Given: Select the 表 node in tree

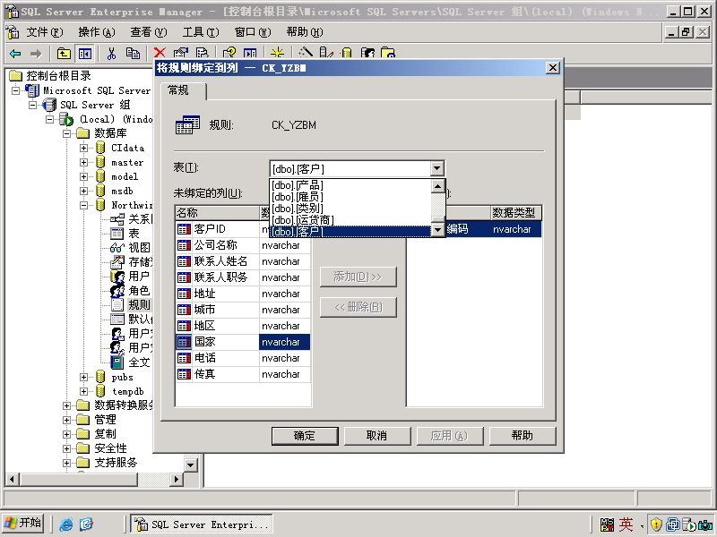Looking at the screenshot, I should click(134, 234).
